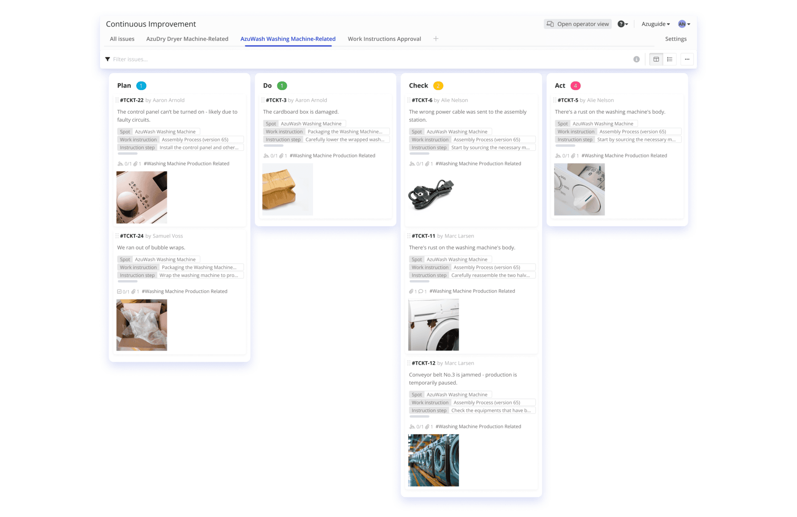Click the paperclip attachment icon on TCKT-6
The image size is (797, 517).
(427, 163)
